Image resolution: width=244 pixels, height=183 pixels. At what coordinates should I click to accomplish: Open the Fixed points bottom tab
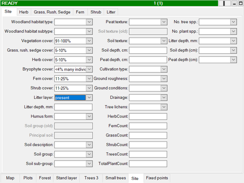(x=157, y=178)
